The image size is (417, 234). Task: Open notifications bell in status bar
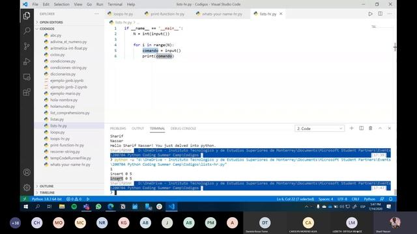tap(391, 199)
